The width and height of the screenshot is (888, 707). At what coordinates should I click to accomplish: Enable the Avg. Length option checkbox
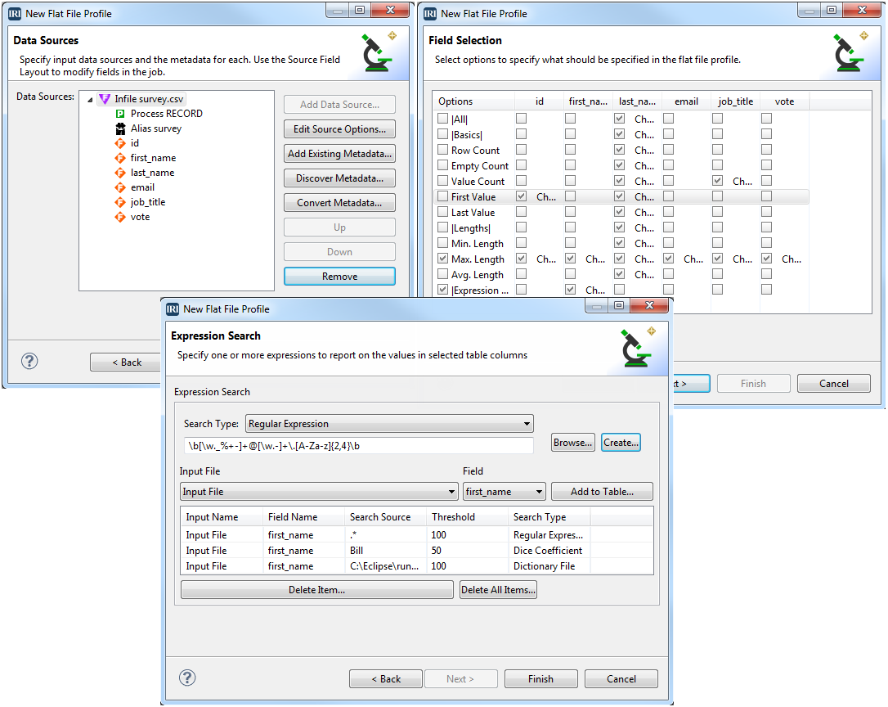(x=443, y=274)
